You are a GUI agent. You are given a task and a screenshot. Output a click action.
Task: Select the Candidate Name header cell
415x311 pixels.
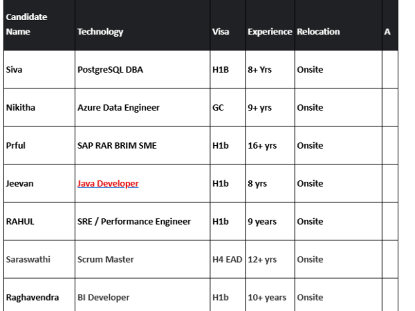tap(39, 25)
